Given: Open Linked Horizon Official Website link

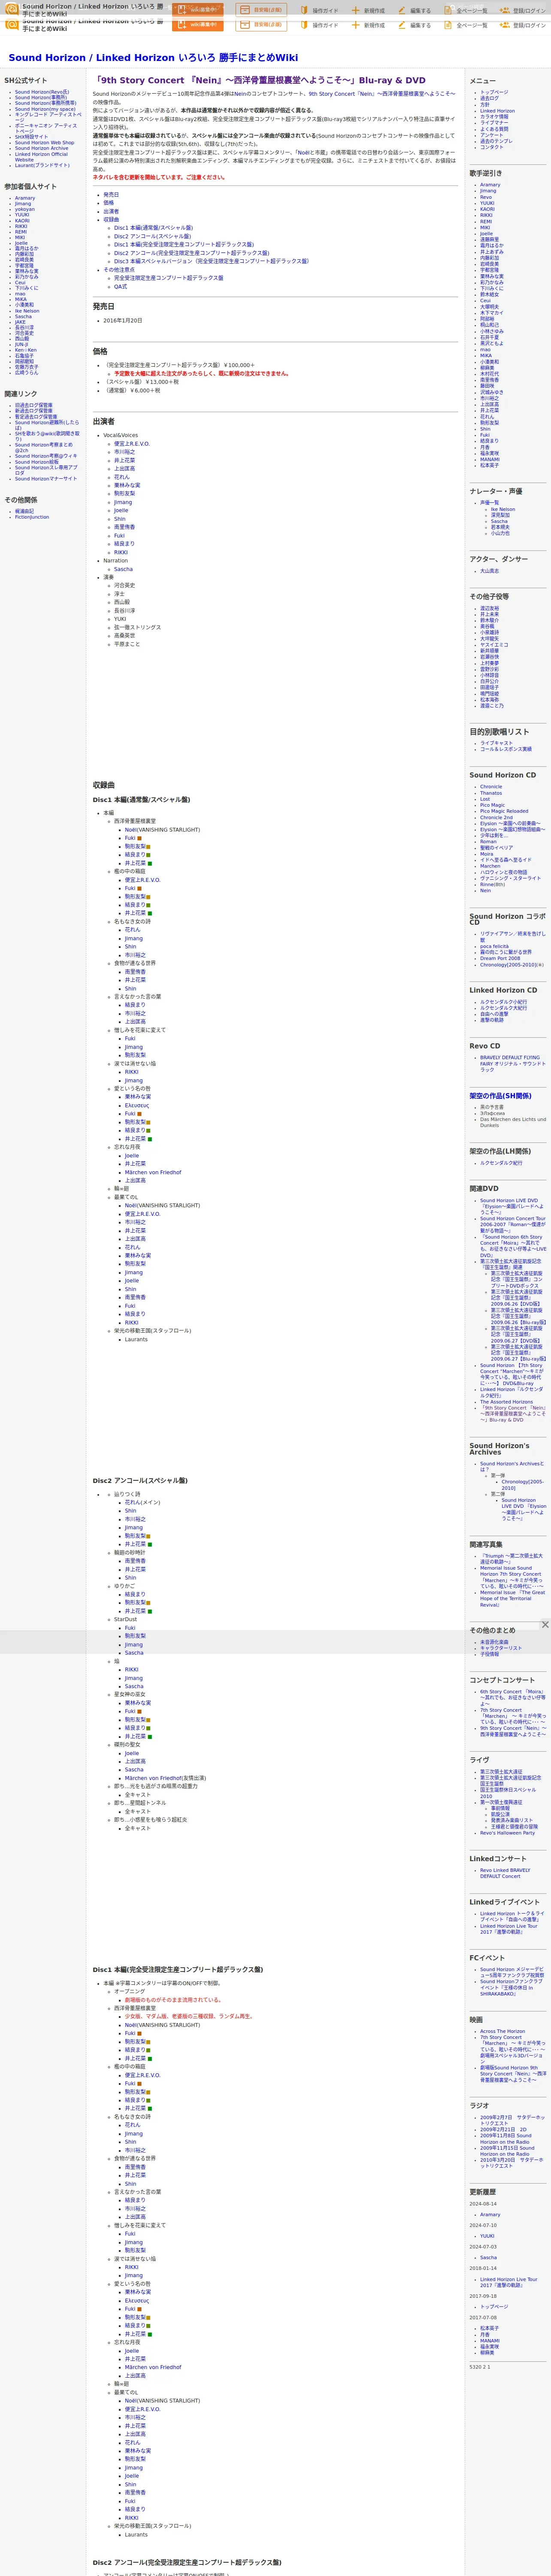Looking at the screenshot, I should pos(41,157).
